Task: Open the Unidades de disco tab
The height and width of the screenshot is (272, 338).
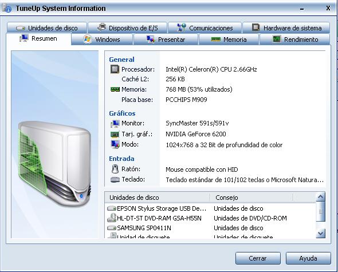Action: point(46,28)
